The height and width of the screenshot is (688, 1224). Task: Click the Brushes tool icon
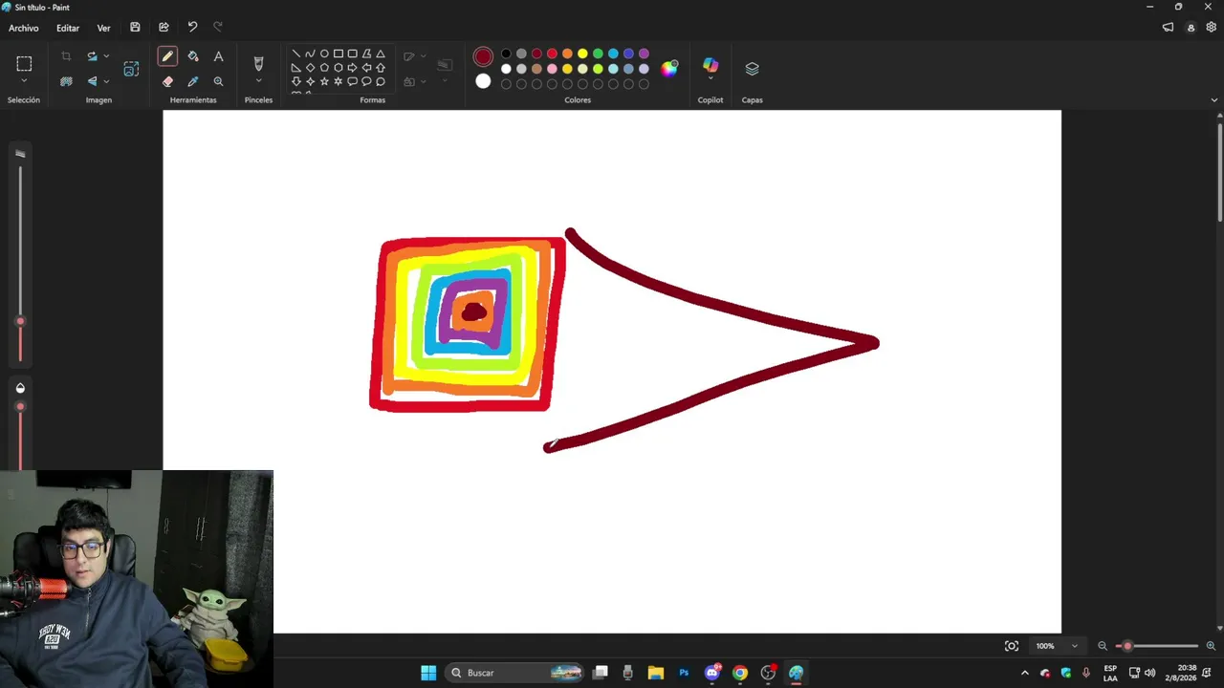[x=258, y=63]
